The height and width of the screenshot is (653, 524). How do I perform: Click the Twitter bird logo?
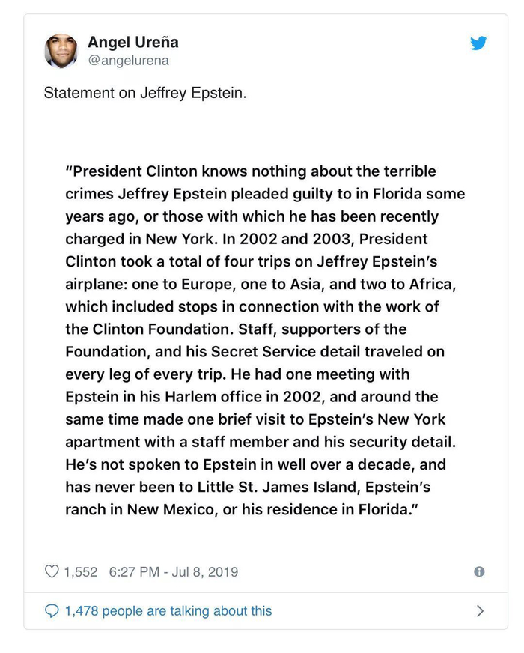pyautogui.click(x=478, y=43)
